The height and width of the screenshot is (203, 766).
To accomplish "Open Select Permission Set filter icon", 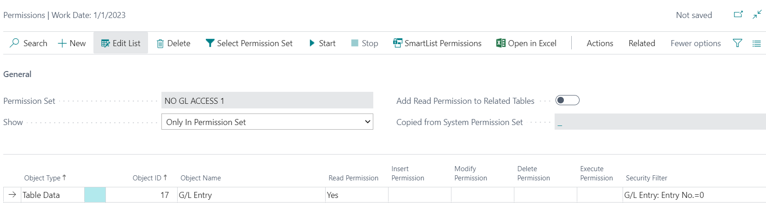I will click(x=210, y=43).
